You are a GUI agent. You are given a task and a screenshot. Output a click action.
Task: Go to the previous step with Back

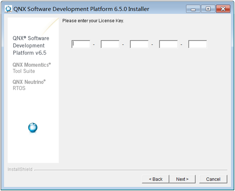point(156,179)
